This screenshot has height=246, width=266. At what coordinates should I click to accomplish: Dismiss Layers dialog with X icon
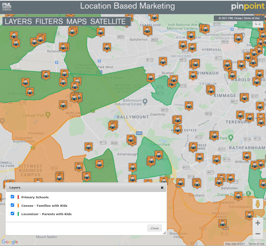pos(162,188)
